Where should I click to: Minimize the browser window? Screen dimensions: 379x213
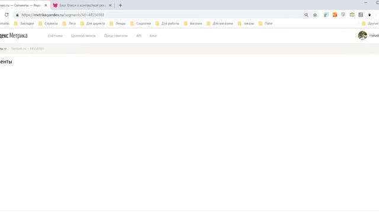point(366,2)
